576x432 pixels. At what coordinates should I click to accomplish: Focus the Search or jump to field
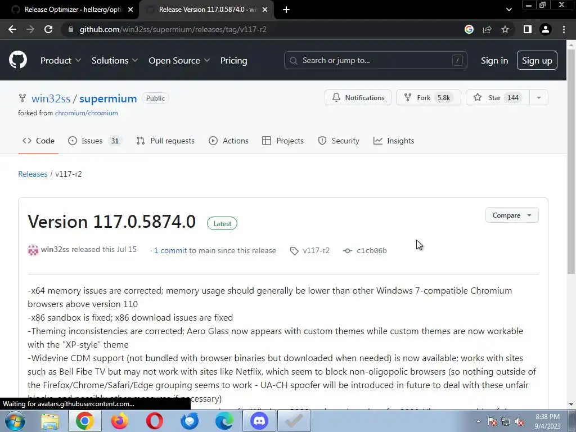click(x=375, y=60)
